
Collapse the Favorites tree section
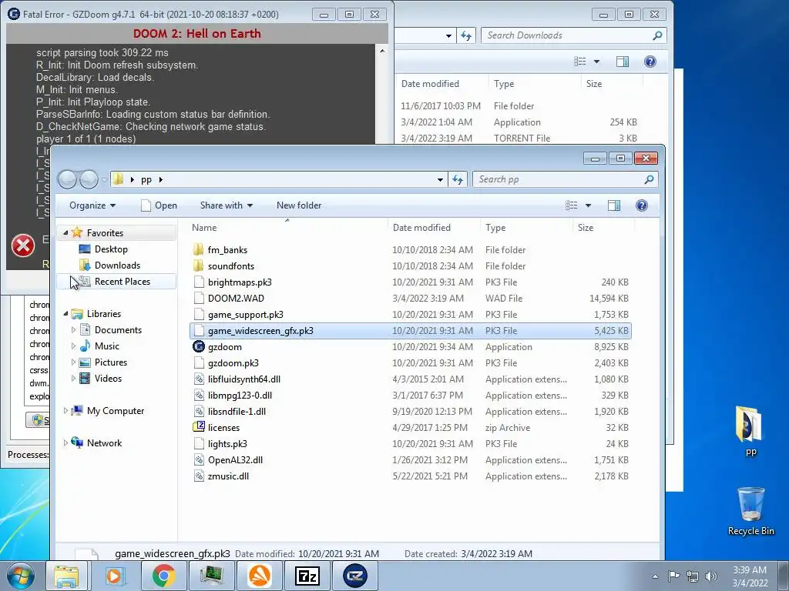pyautogui.click(x=65, y=232)
